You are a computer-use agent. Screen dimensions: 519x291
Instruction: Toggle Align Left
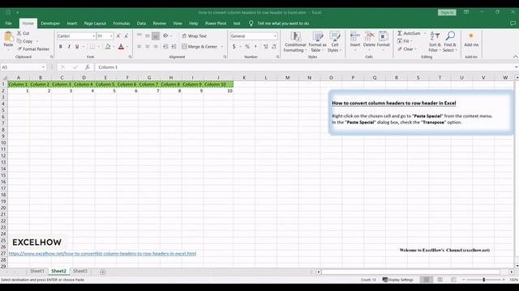tap(139, 47)
